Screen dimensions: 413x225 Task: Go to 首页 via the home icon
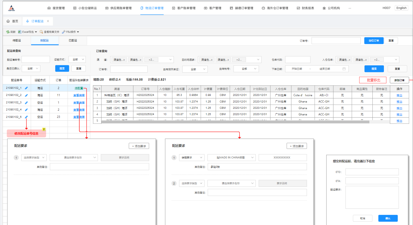[x=8, y=21]
